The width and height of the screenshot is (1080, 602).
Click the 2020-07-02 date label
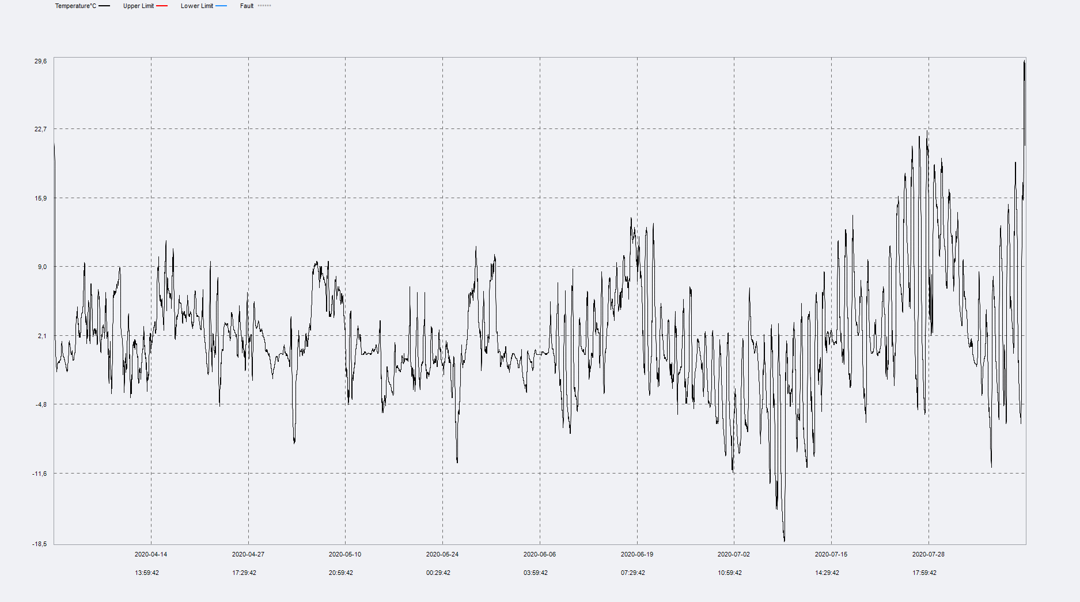point(734,554)
